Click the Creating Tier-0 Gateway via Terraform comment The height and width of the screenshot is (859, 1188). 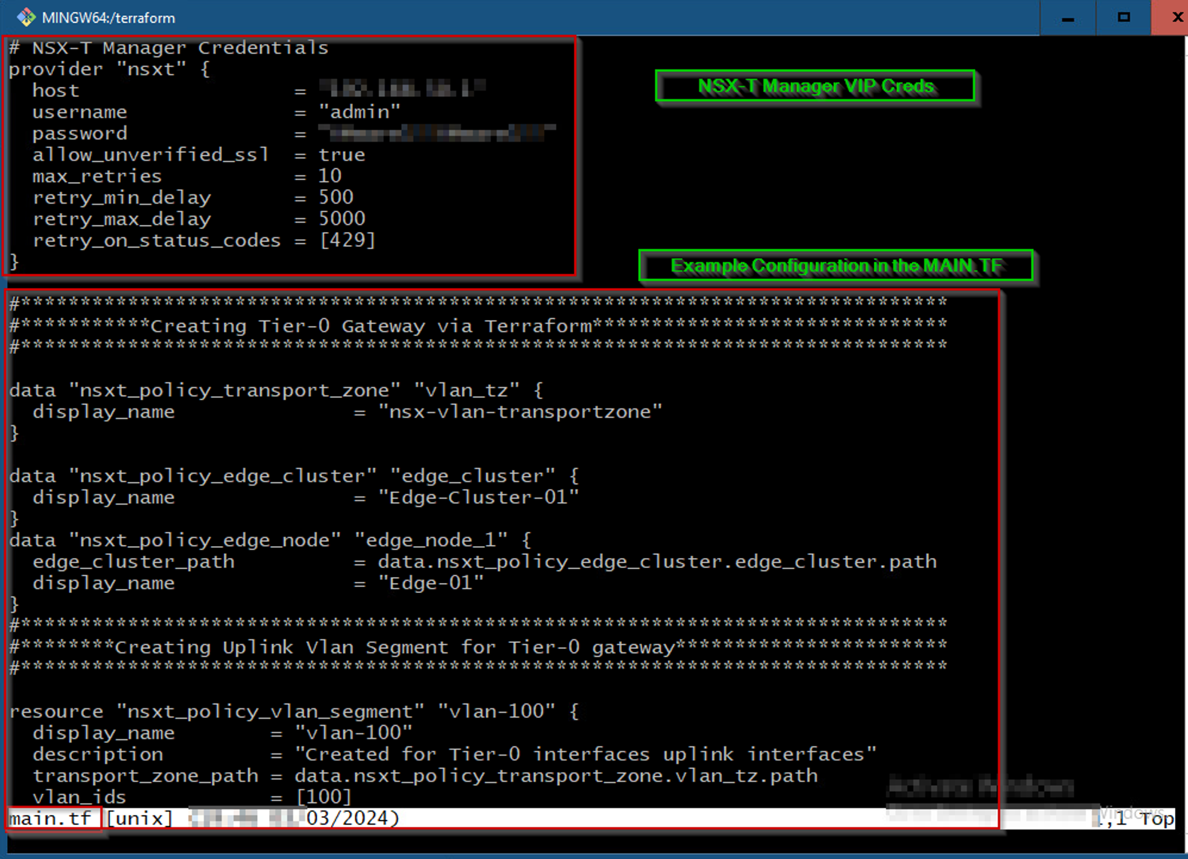[x=371, y=326]
